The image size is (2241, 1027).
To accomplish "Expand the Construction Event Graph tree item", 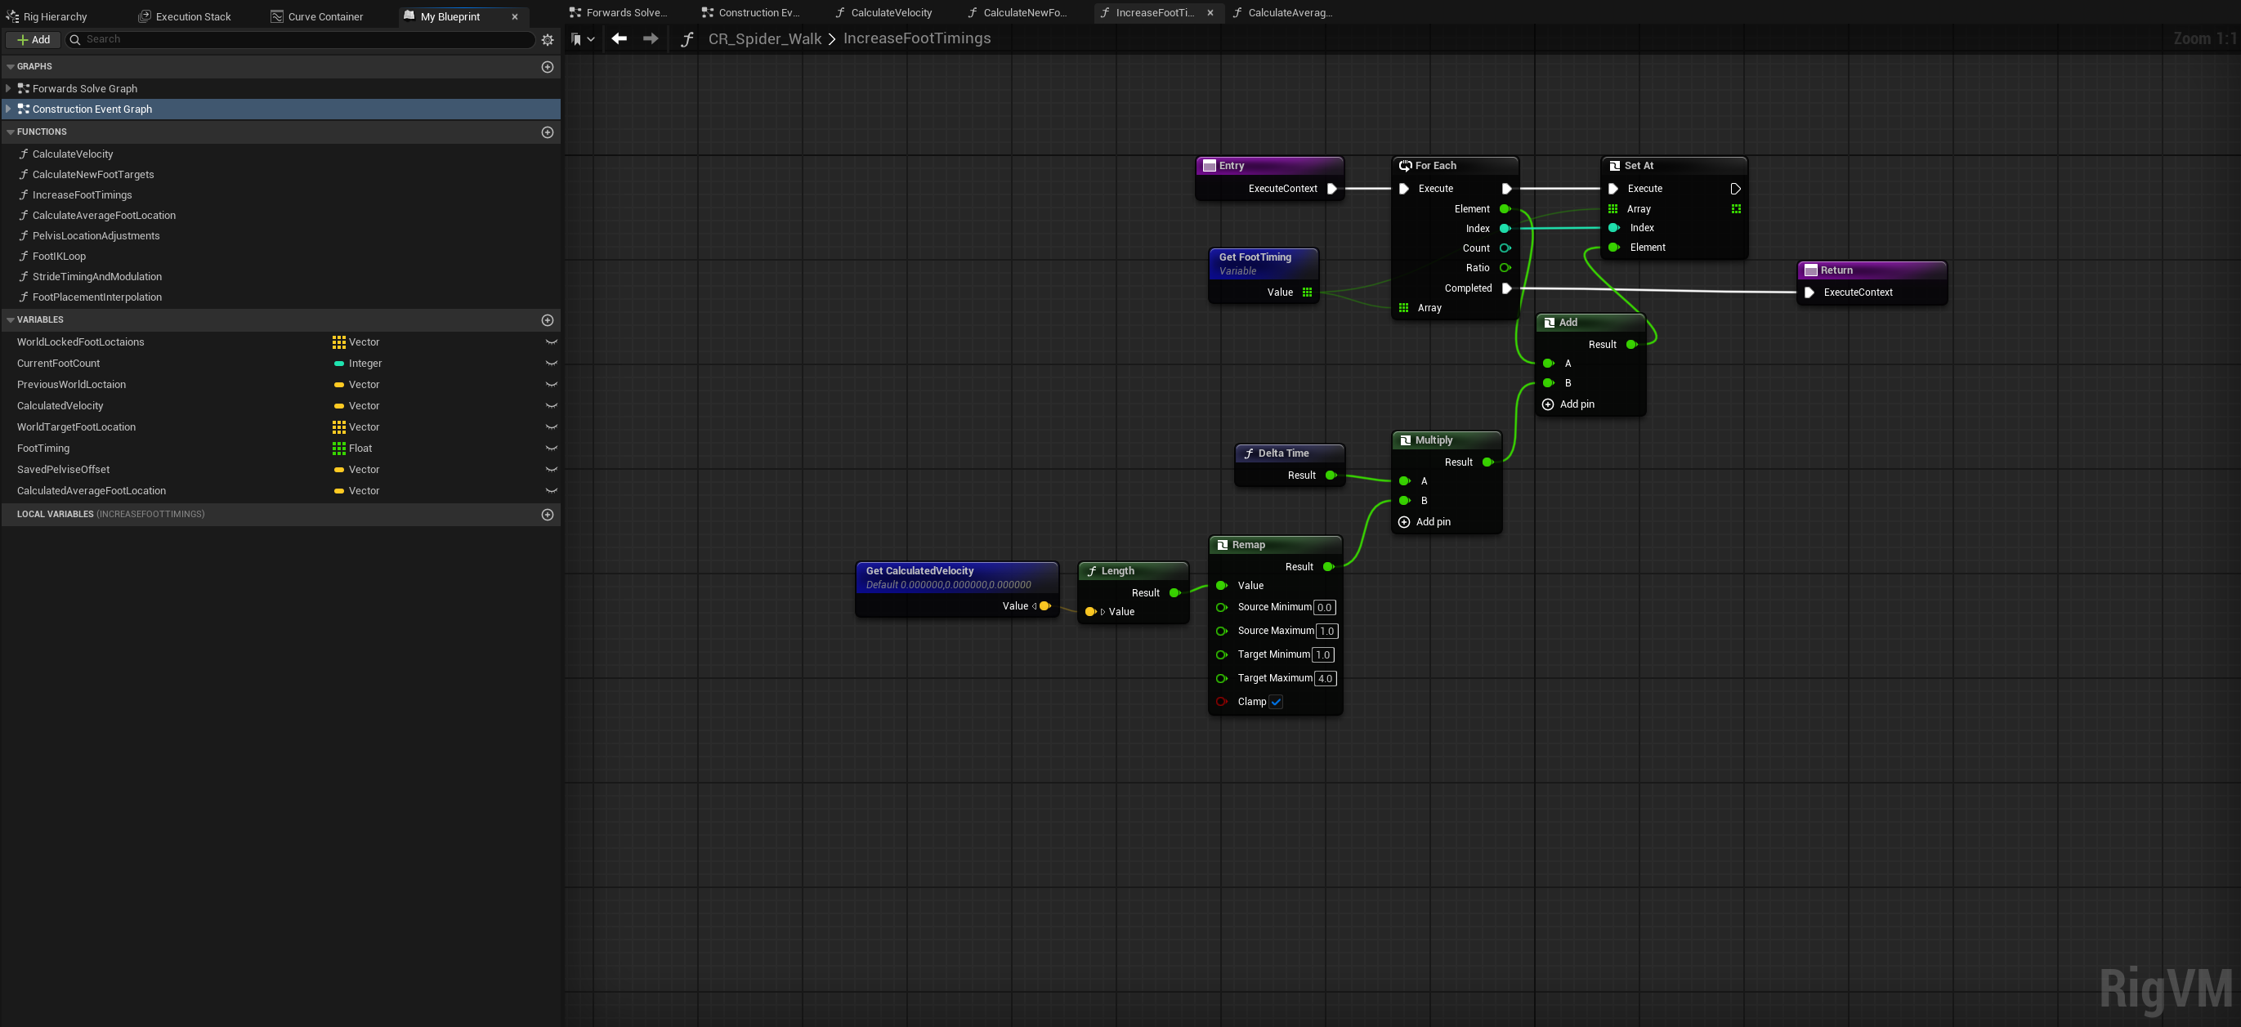I will (x=9, y=109).
